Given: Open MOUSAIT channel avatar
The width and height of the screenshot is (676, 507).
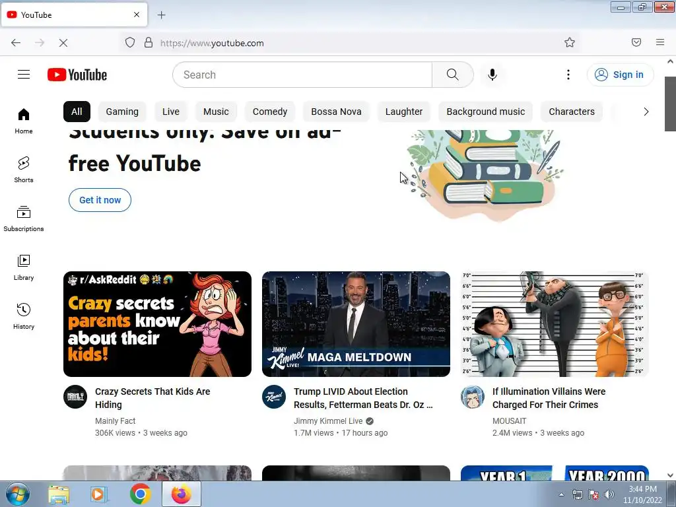Looking at the screenshot, I should pos(473,397).
